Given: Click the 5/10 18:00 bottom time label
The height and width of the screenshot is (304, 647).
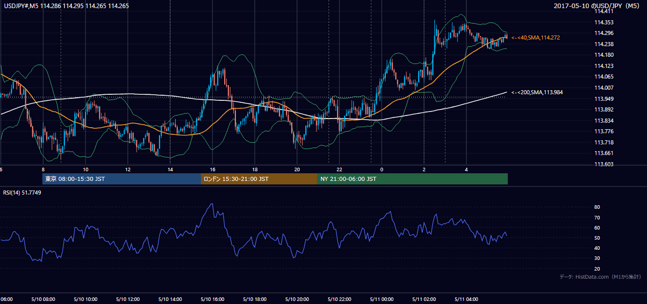Looking at the screenshot, I should 255,299.
